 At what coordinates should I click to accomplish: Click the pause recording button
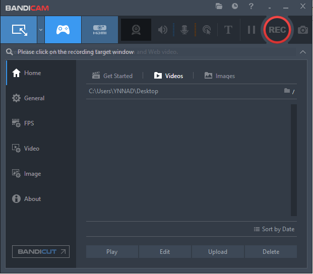252,30
